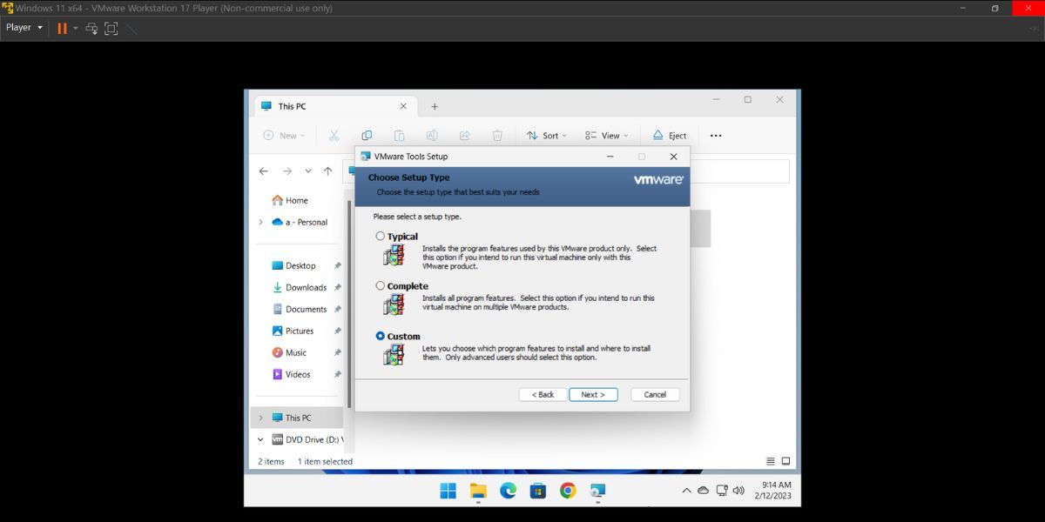This screenshot has width=1045, height=522.
Task: Enter full screen mode from VMware toolbar
Action: coord(111,28)
